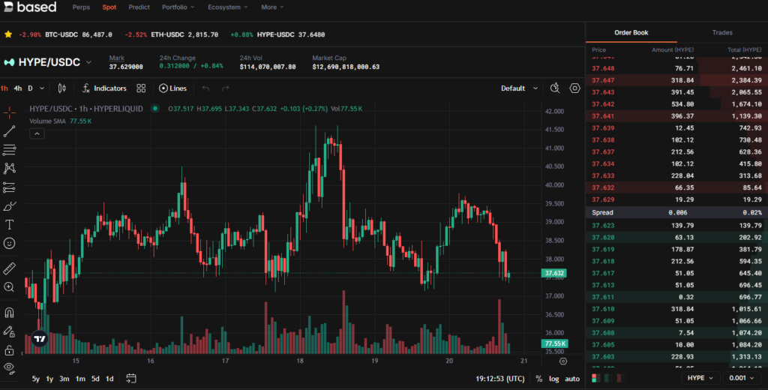The width and height of the screenshot is (768, 390).
Task: Open the candlestick chart style picker
Action: point(62,88)
